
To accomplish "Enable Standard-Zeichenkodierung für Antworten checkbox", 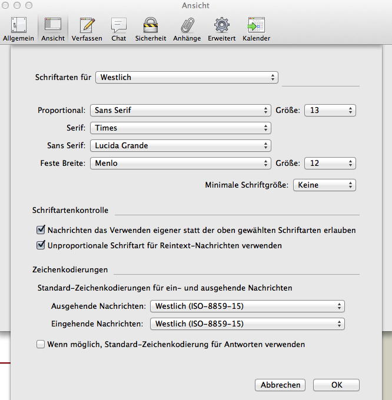I will point(41,344).
